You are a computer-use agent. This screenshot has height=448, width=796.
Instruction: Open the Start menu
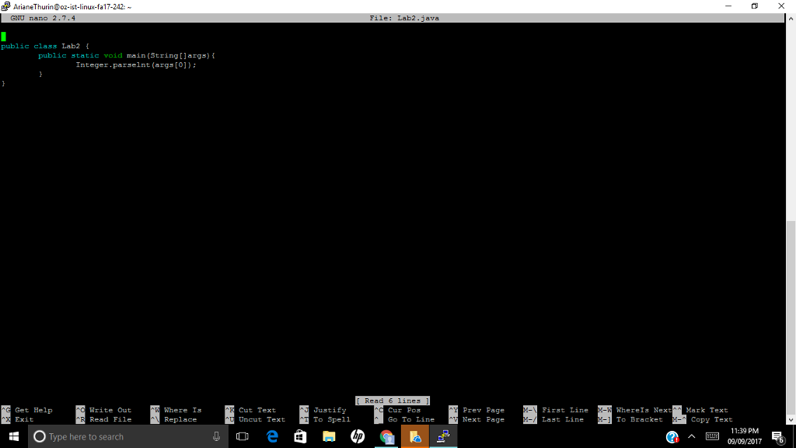pyautogui.click(x=12, y=436)
